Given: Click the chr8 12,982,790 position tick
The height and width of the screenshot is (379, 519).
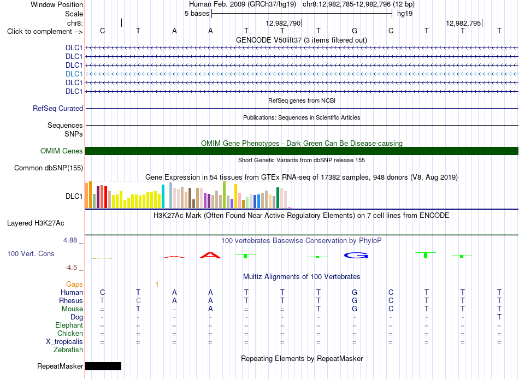Looking at the screenshot, I should pos(284,23).
